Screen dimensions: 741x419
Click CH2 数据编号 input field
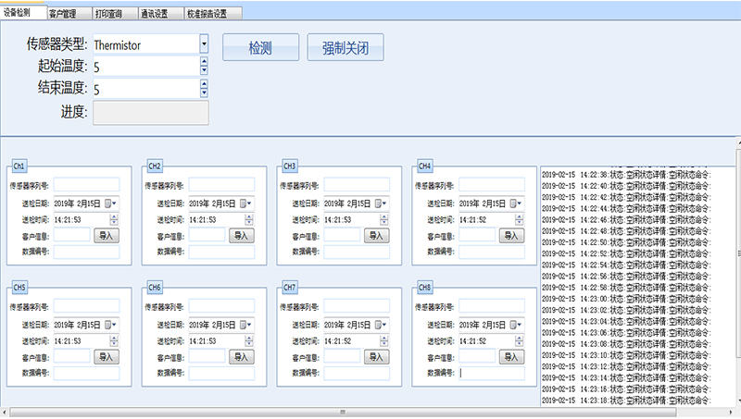pyautogui.click(x=221, y=252)
